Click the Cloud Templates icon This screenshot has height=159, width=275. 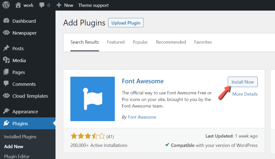point(6,96)
